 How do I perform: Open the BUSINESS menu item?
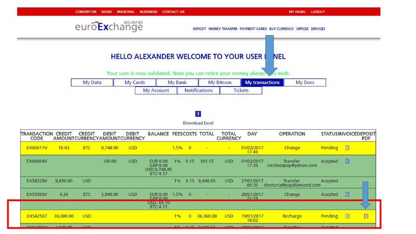click(x=149, y=12)
